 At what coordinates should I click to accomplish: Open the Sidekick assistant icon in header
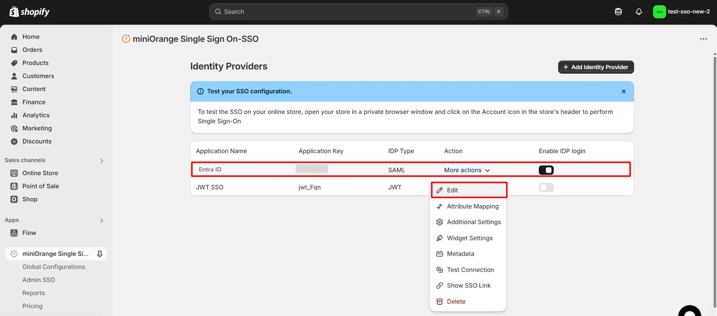pyautogui.click(x=618, y=12)
